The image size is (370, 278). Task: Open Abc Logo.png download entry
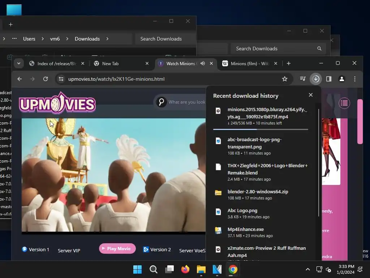click(261, 214)
